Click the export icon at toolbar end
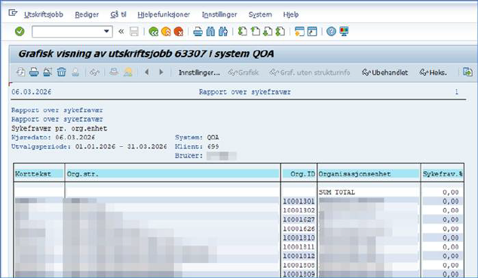The image size is (478, 278). [x=467, y=72]
